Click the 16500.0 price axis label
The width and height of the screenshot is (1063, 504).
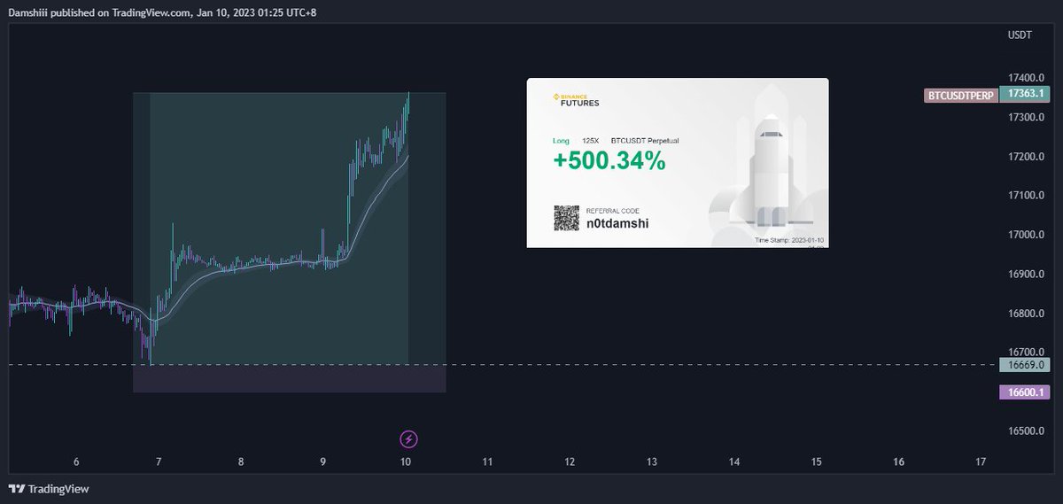coord(1025,431)
